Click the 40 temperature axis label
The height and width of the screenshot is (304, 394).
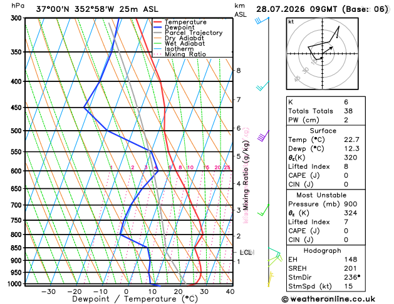(x=230, y=291)
